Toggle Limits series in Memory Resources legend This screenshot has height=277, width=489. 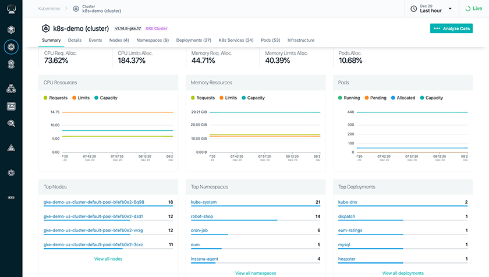pos(228,98)
